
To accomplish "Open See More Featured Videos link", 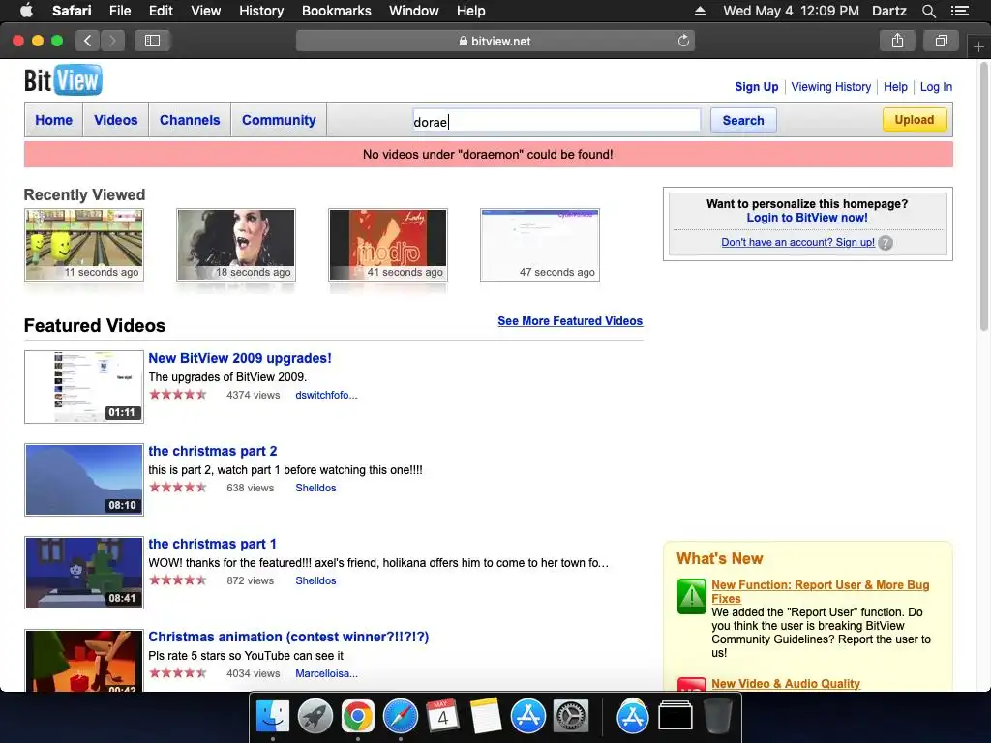I will (x=570, y=321).
